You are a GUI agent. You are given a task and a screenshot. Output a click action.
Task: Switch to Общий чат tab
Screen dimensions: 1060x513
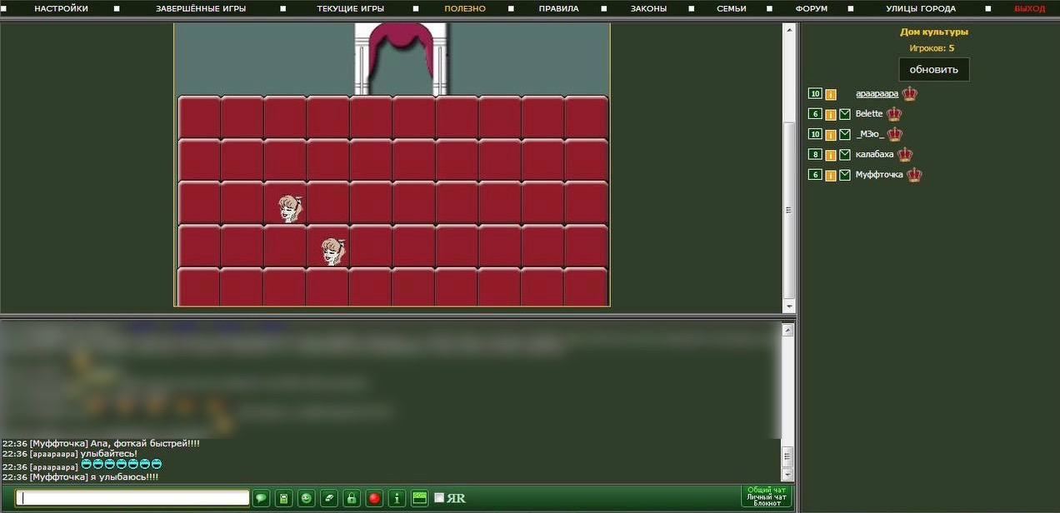click(767, 490)
